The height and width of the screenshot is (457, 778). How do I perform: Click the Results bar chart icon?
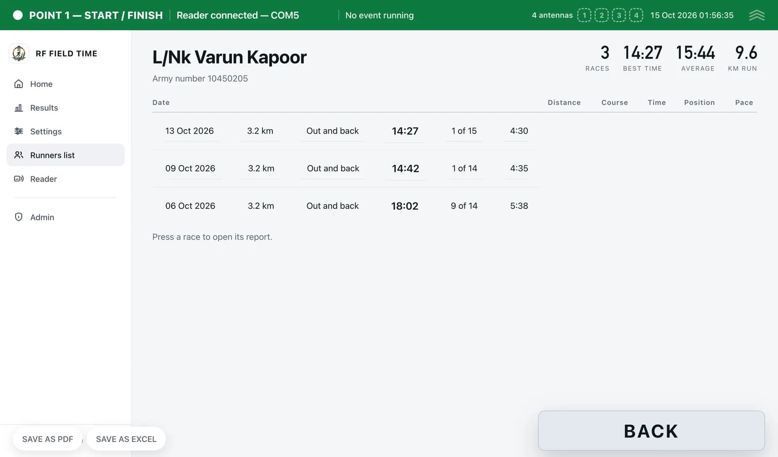(18, 108)
